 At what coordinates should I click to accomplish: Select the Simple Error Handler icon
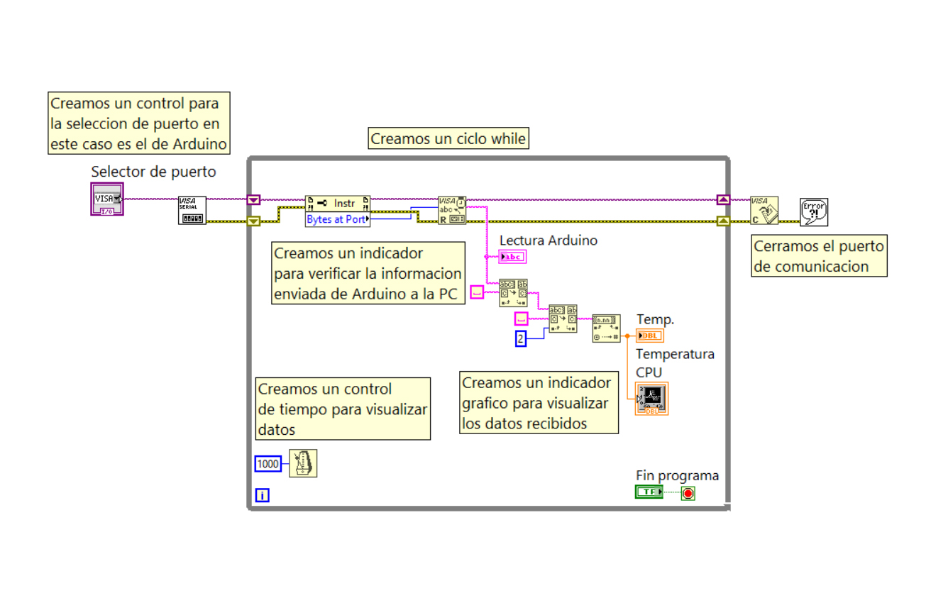pos(814,211)
